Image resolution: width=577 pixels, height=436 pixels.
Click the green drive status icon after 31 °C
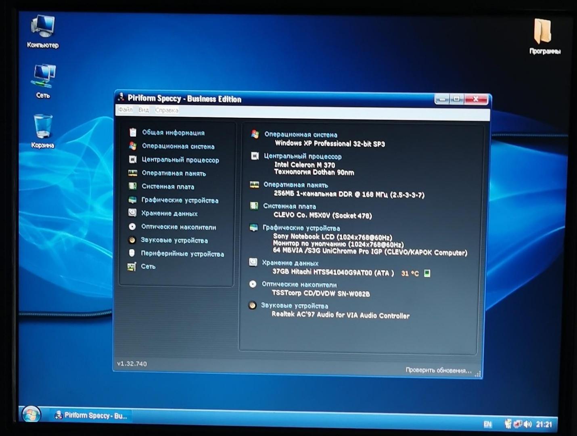click(x=427, y=273)
